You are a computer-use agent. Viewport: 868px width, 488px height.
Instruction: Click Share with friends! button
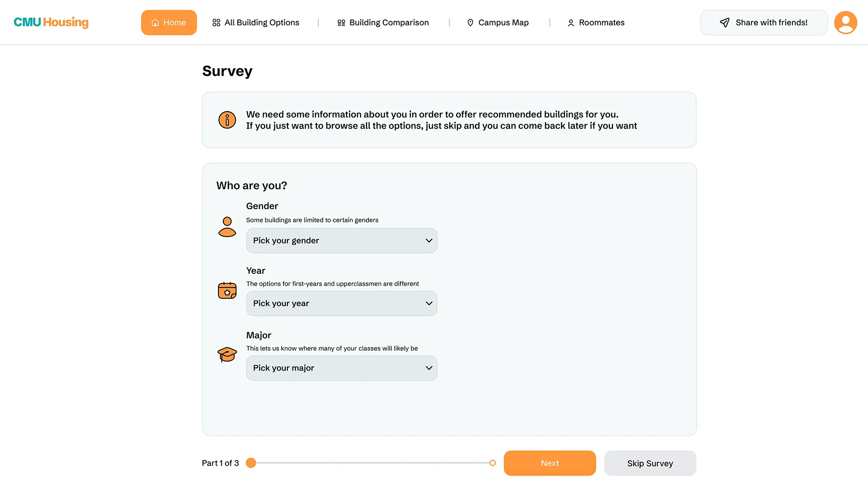(764, 23)
